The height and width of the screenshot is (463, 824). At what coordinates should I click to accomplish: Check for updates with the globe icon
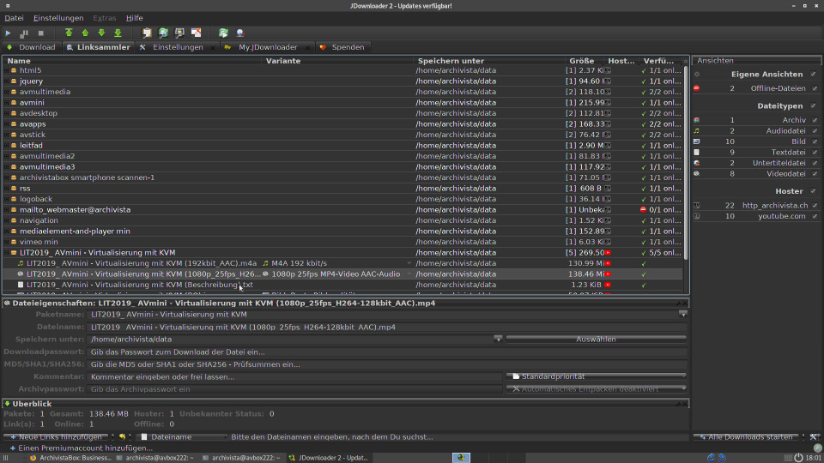240,33
